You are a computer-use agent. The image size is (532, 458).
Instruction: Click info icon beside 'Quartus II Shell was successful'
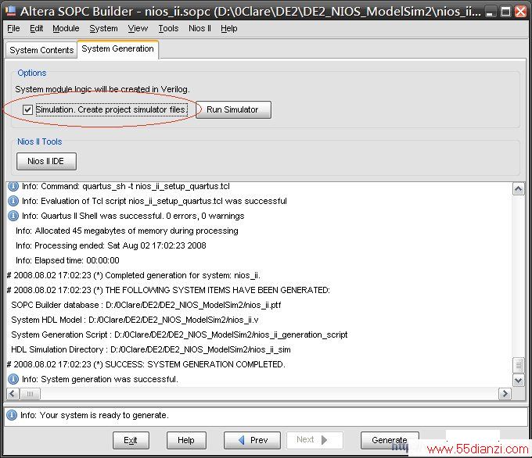[x=13, y=216]
